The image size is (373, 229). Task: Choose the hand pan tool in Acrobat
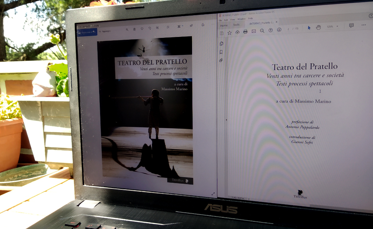[x=318, y=27]
